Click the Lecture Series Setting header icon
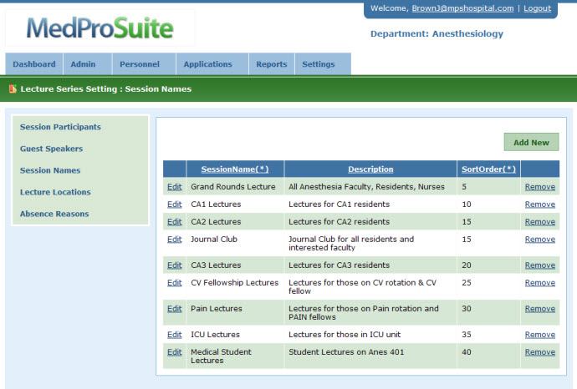Viewport: 577px width, 389px height. [x=13, y=88]
